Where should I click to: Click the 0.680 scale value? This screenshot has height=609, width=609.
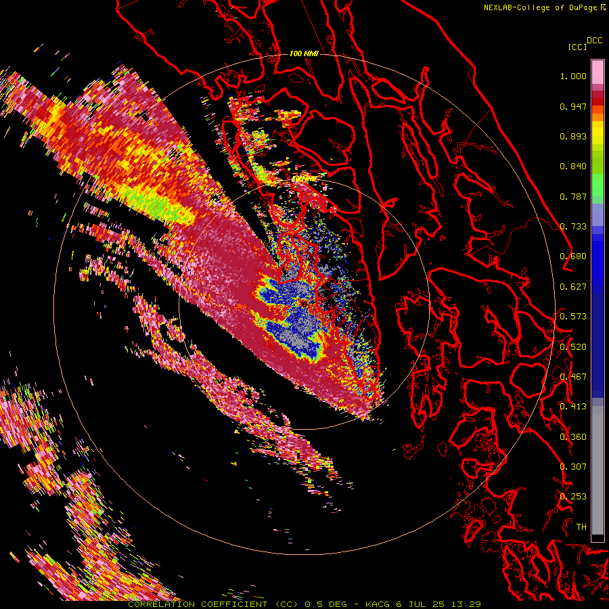pyautogui.click(x=573, y=256)
